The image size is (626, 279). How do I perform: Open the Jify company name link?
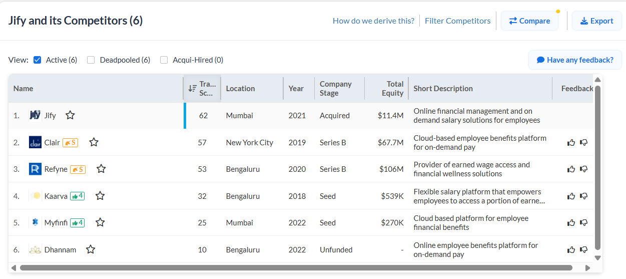[50, 115]
